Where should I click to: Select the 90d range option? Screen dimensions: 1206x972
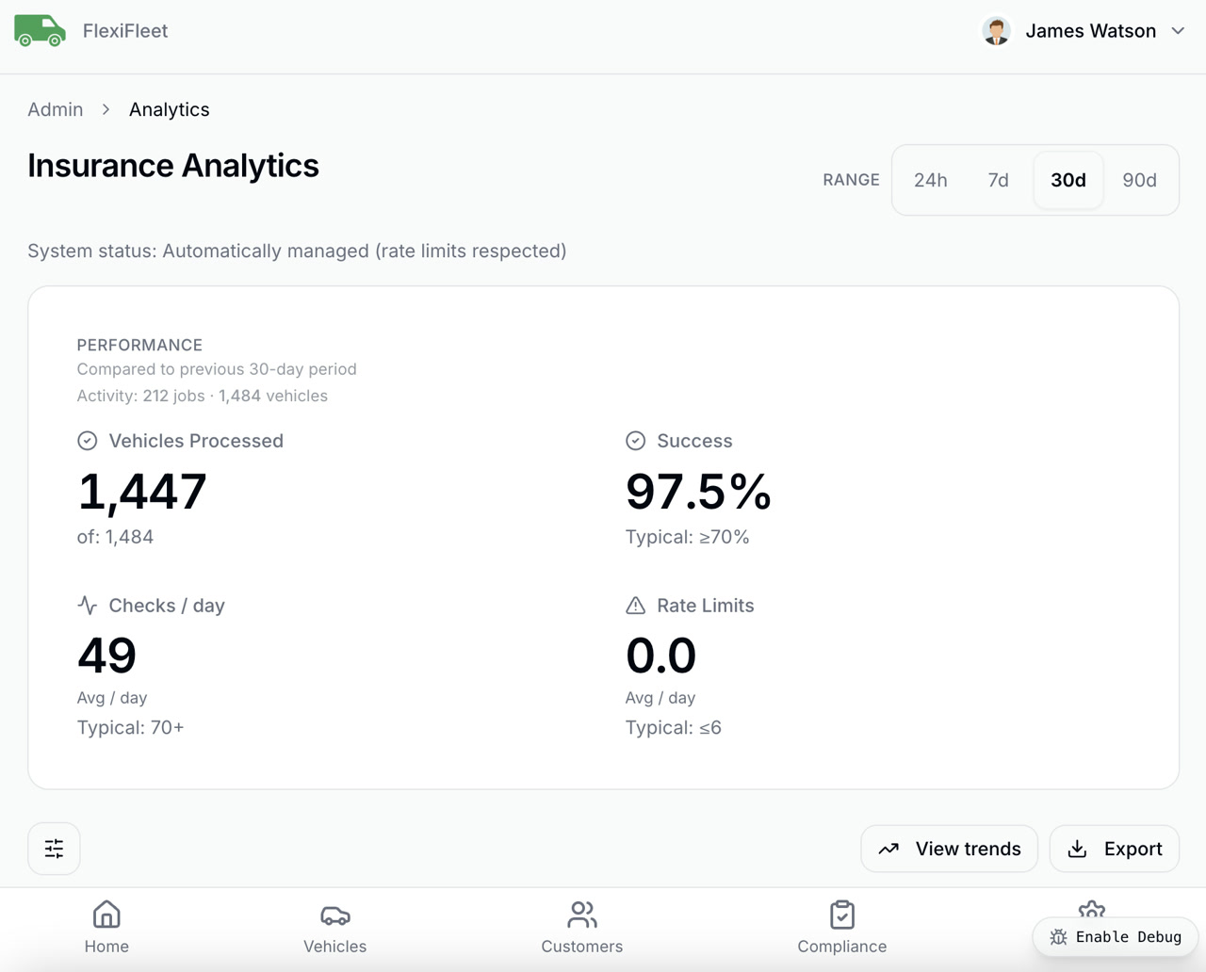coord(1140,180)
